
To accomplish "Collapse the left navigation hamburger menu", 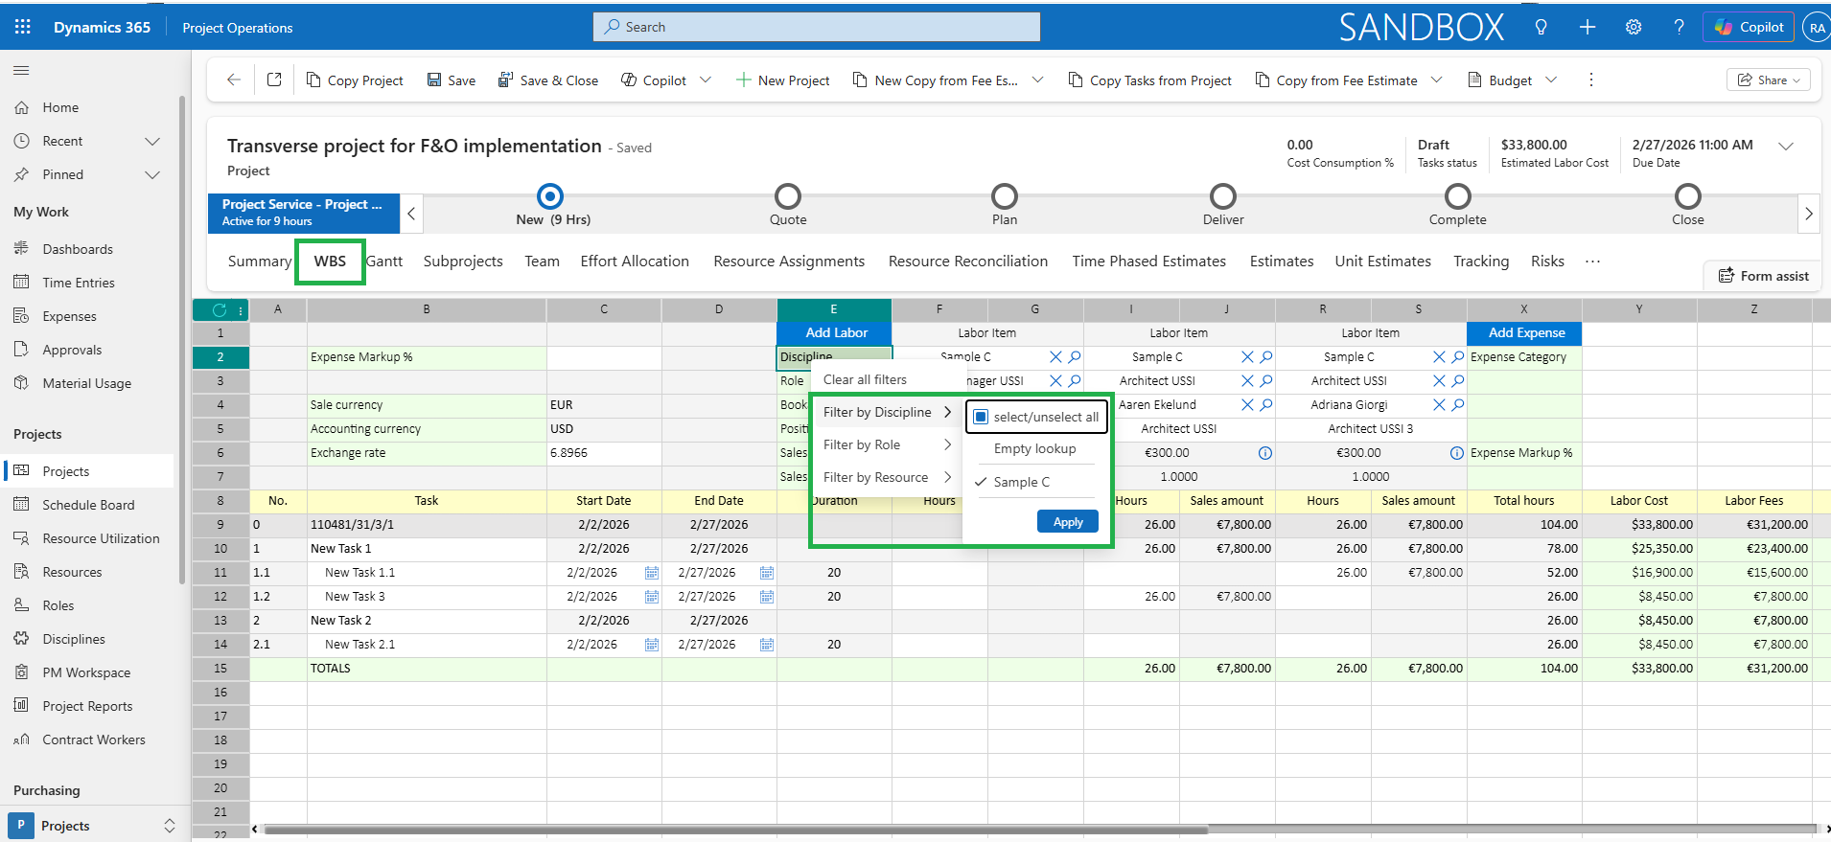I will 21,70.
